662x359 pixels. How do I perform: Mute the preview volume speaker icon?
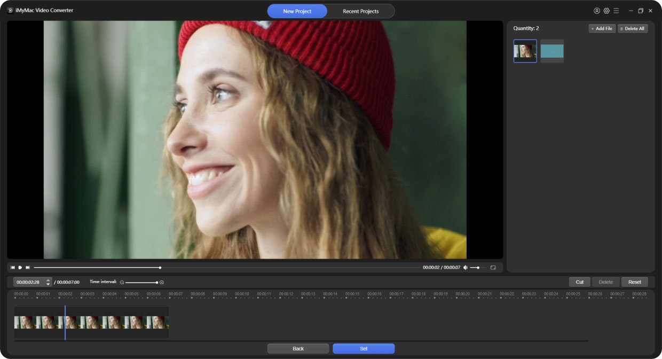click(466, 267)
